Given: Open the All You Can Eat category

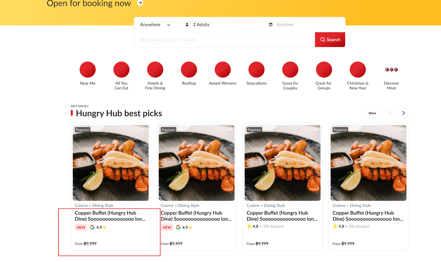Looking at the screenshot, I should click(x=121, y=70).
